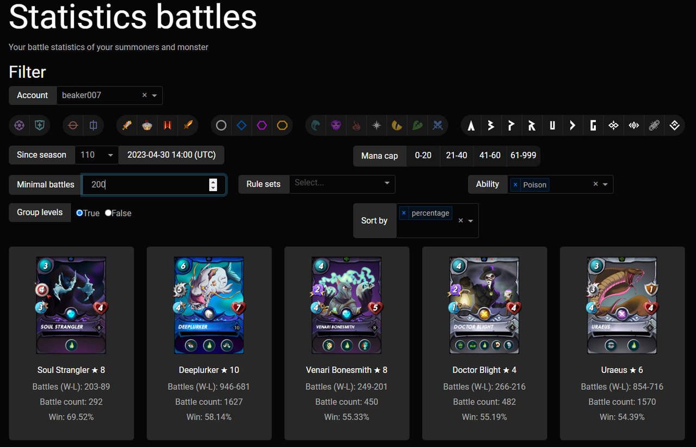This screenshot has width=696, height=447.
Task: Filter by legendary rarity gold octagon
Action: (282, 126)
